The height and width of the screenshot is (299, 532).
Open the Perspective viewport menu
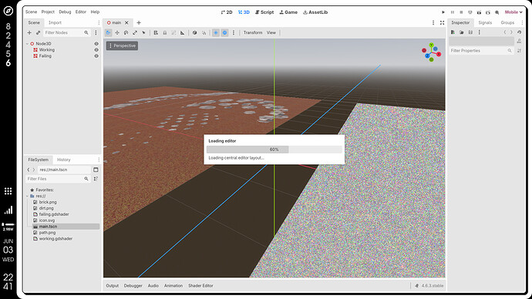point(122,45)
